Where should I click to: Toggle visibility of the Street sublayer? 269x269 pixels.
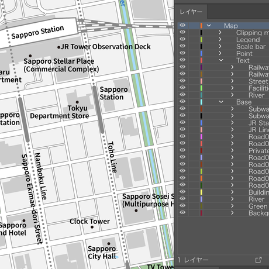(x=182, y=81)
